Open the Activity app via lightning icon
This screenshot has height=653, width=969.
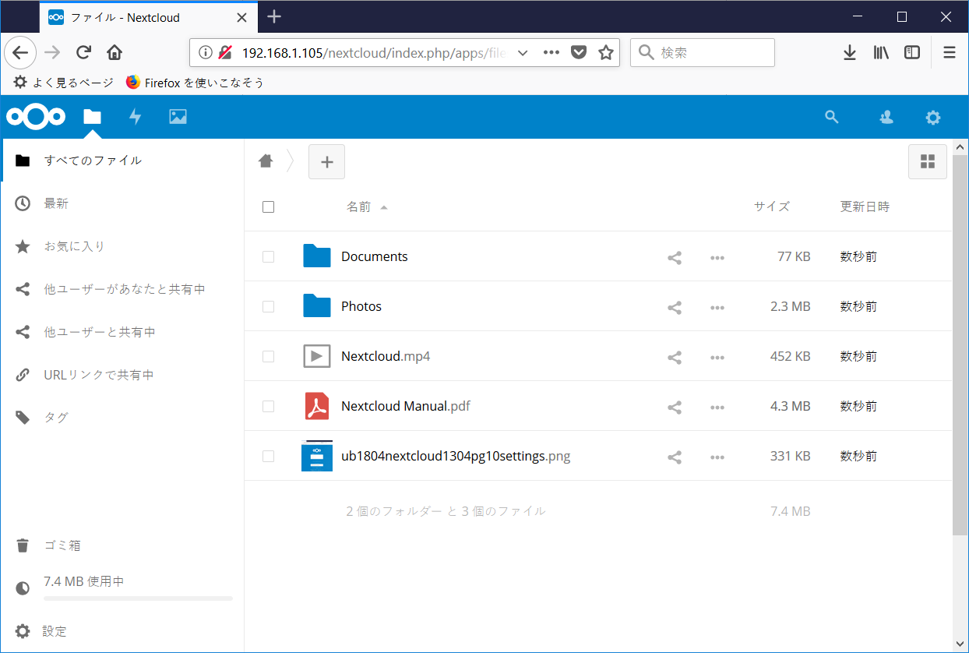pos(135,116)
